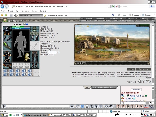Screen dimensions: 156x117
Task: Switch to Системные сообщения tab
Action: click(x=104, y=87)
